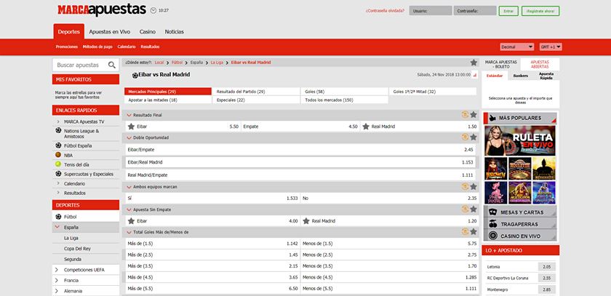Click star next to Eibar in Resultado Final

click(x=131, y=127)
